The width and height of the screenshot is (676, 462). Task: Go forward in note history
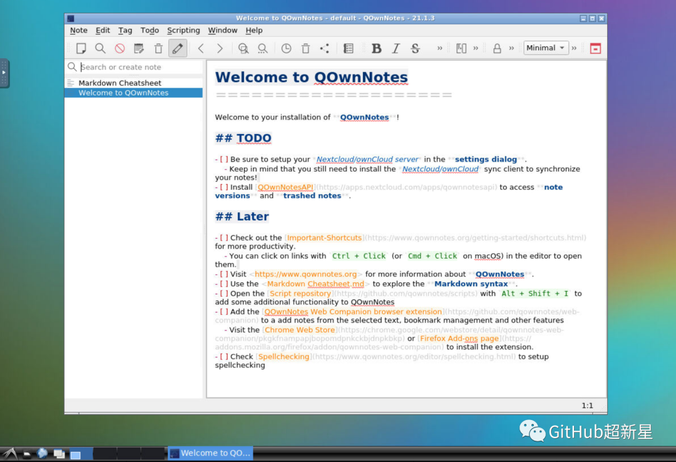(x=220, y=48)
